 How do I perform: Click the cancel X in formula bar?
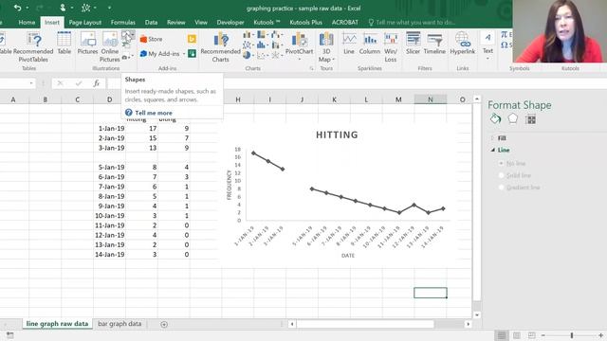point(60,83)
